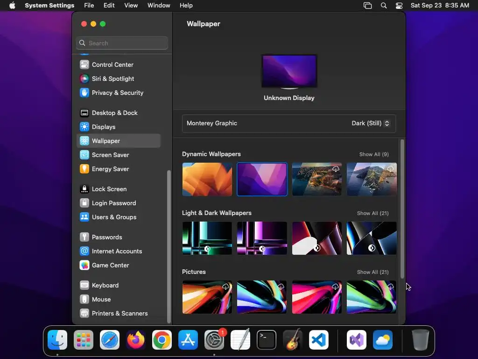The image size is (478, 359).
Task: Pick the purple glass Light & Dark wallpaper
Action: coord(262,238)
